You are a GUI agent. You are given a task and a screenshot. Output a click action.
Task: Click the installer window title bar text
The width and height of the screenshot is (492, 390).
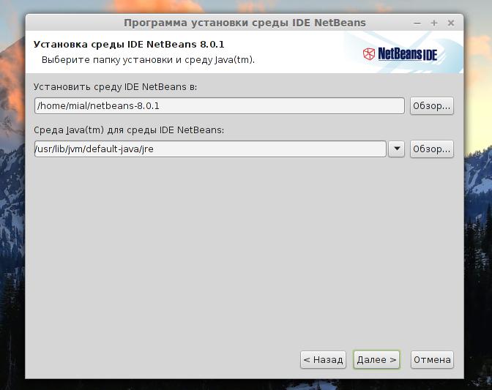tap(245, 23)
